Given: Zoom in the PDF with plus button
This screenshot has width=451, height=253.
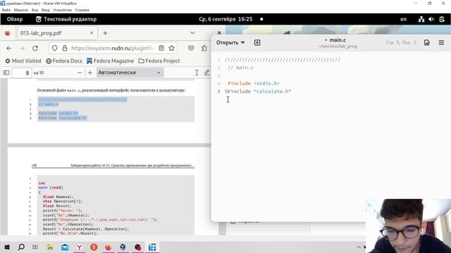Looking at the screenshot, I should pos(90,73).
